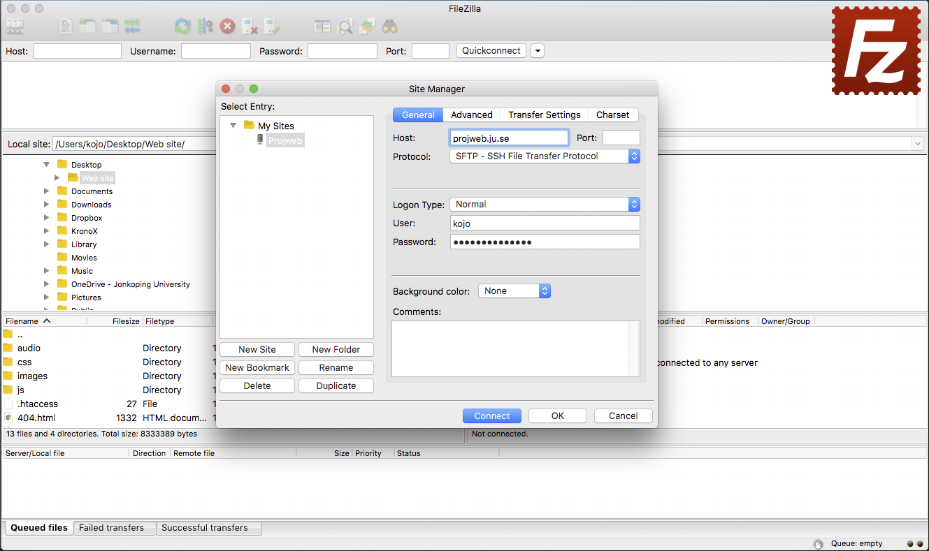Viewport: 929px width, 551px height.
Task: Open the Site Manager toolbar icon
Action: click(15, 27)
